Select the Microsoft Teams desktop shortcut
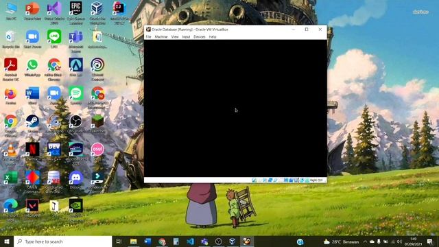 tap(76, 41)
